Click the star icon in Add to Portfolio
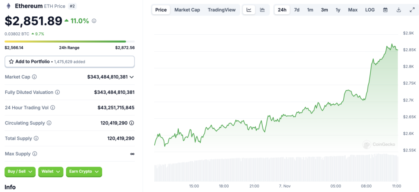The image size is (419, 192). coord(11,61)
